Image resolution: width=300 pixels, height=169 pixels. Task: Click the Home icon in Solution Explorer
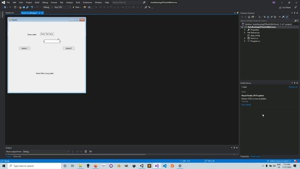pos(249,17)
